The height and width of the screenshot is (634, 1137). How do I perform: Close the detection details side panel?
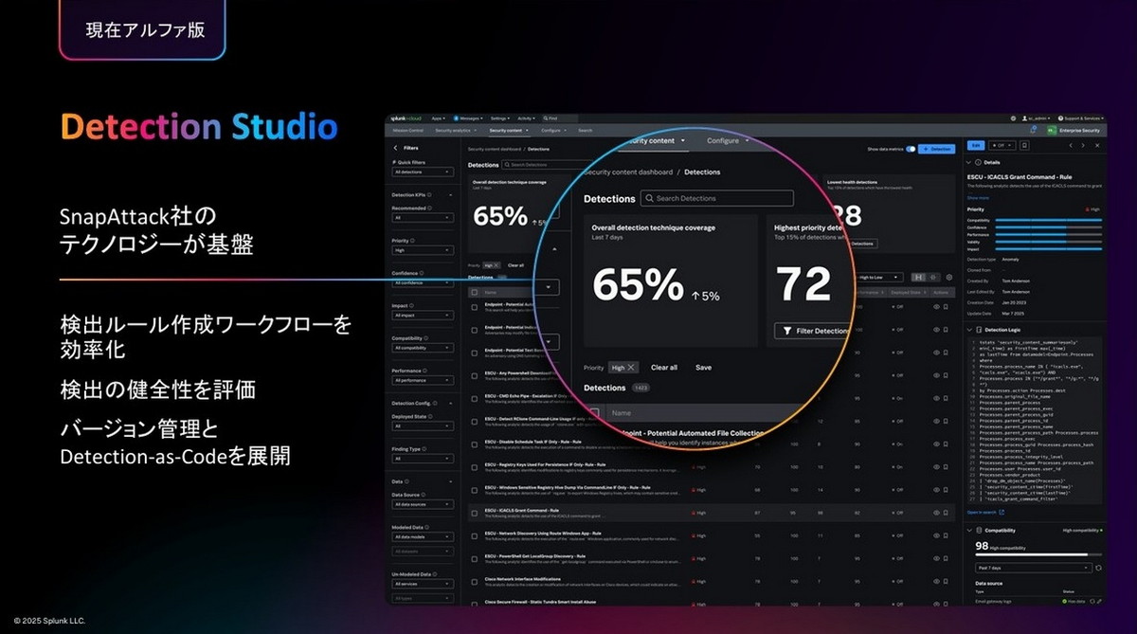pos(1097,145)
